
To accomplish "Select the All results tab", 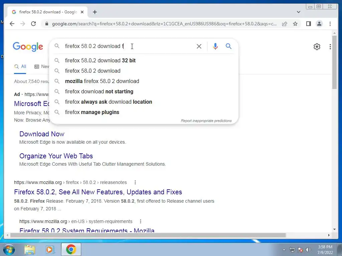I will click(x=20, y=67).
